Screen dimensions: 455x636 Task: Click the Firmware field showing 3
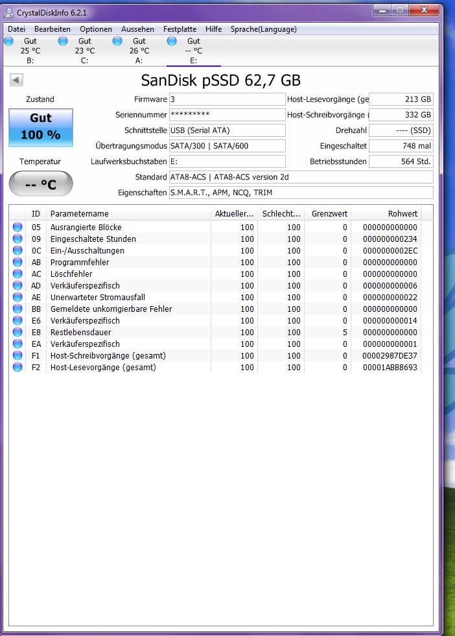[227, 99]
